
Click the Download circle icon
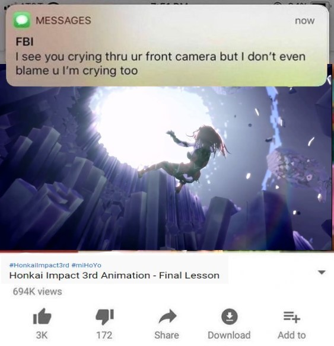[230, 316]
